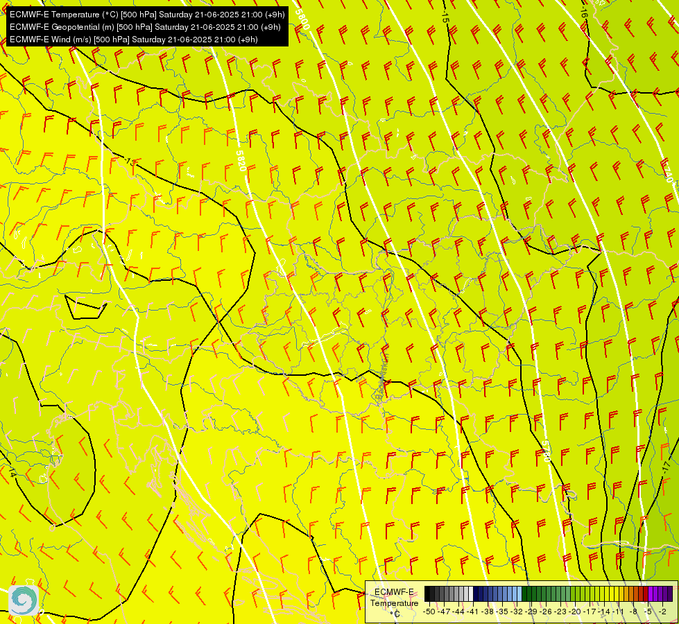Select the ECMWF-E Temperature 500 hPa title line
Screen dimensions: 679x624
click(x=147, y=15)
